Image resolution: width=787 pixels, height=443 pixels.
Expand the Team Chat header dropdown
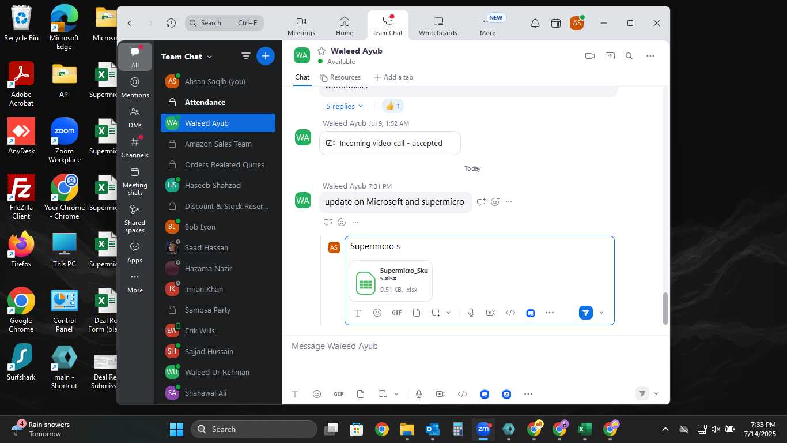[x=210, y=57]
